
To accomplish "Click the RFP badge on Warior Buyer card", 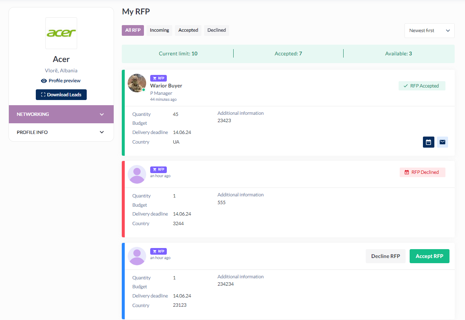I will pyautogui.click(x=158, y=78).
